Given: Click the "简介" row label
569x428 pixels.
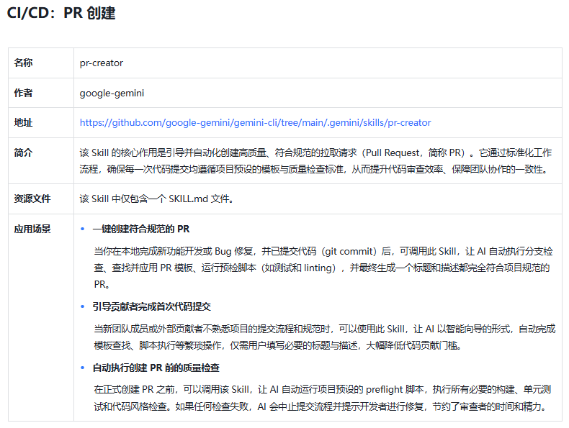Looking at the screenshot, I should click(x=23, y=152).
